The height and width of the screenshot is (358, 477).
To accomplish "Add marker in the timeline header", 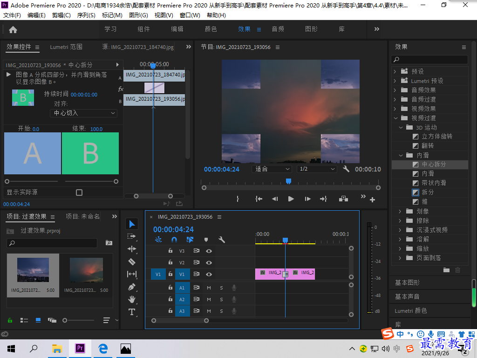I will click(206, 240).
